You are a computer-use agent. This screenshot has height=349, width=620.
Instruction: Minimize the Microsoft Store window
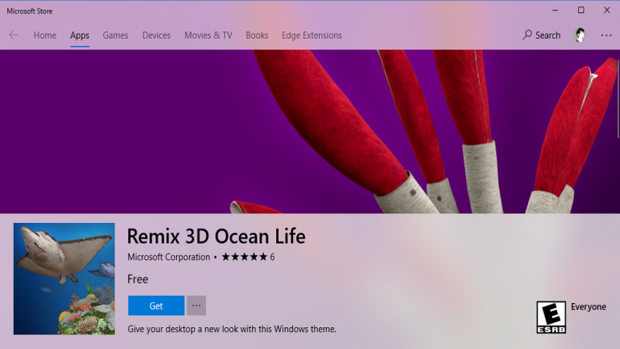[x=555, y=11]
